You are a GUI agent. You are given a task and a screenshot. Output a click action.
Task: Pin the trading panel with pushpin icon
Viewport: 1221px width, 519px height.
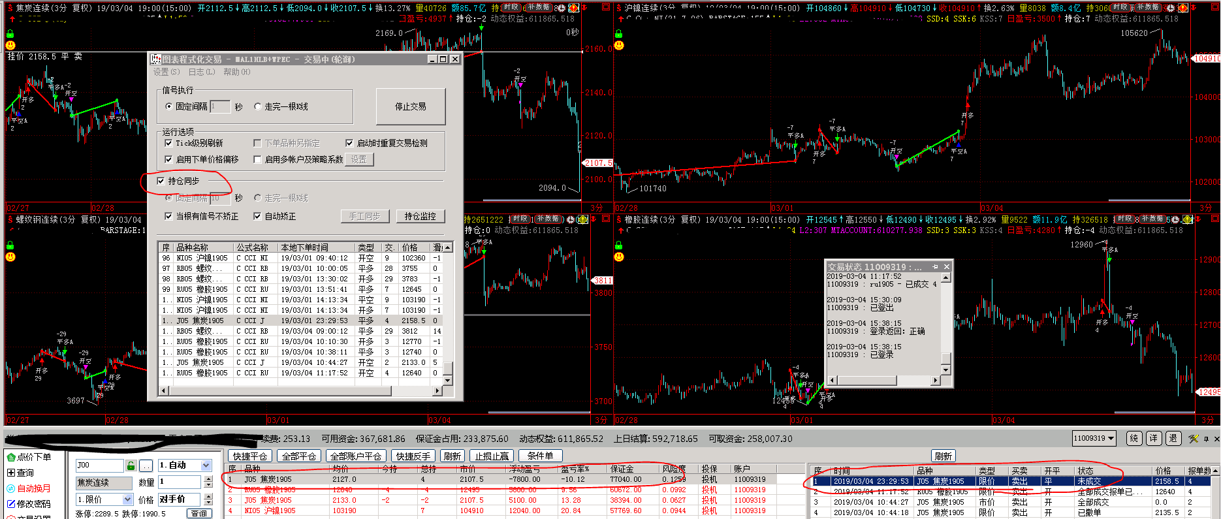(1207, 439)
